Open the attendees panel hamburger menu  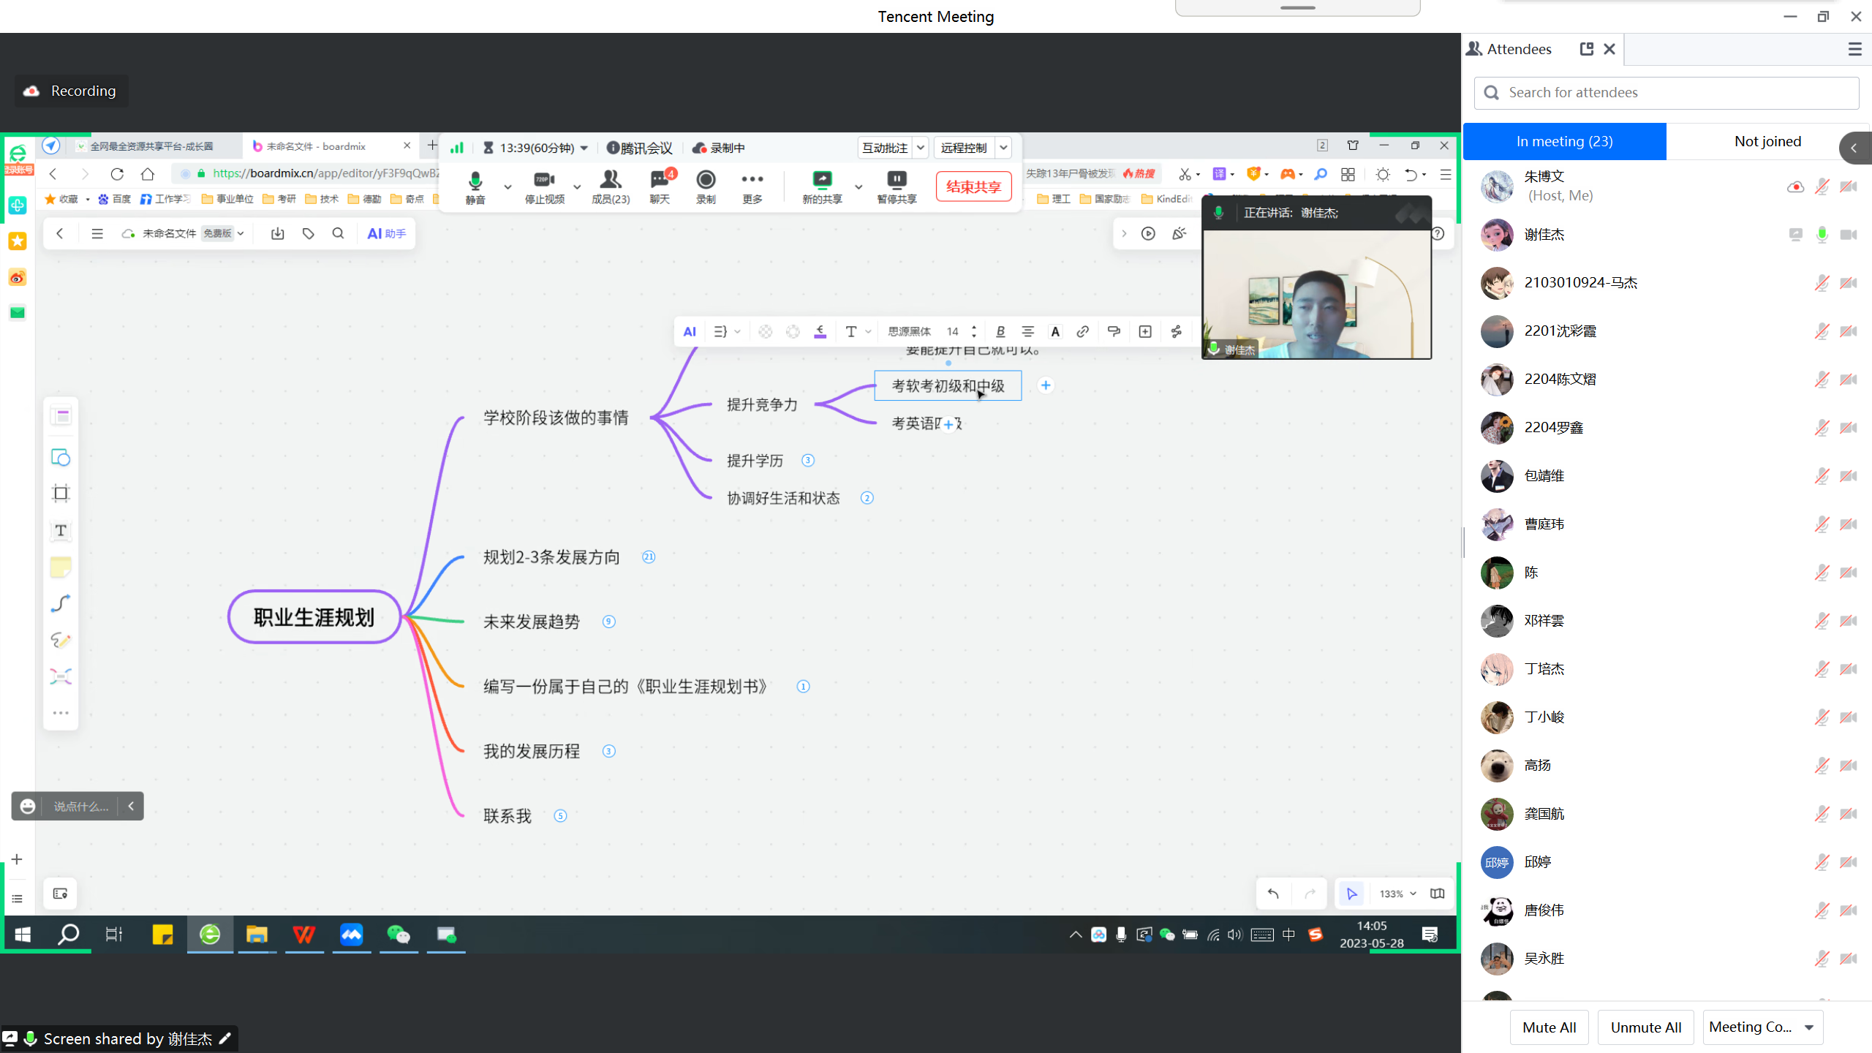tap(1854, 49)
